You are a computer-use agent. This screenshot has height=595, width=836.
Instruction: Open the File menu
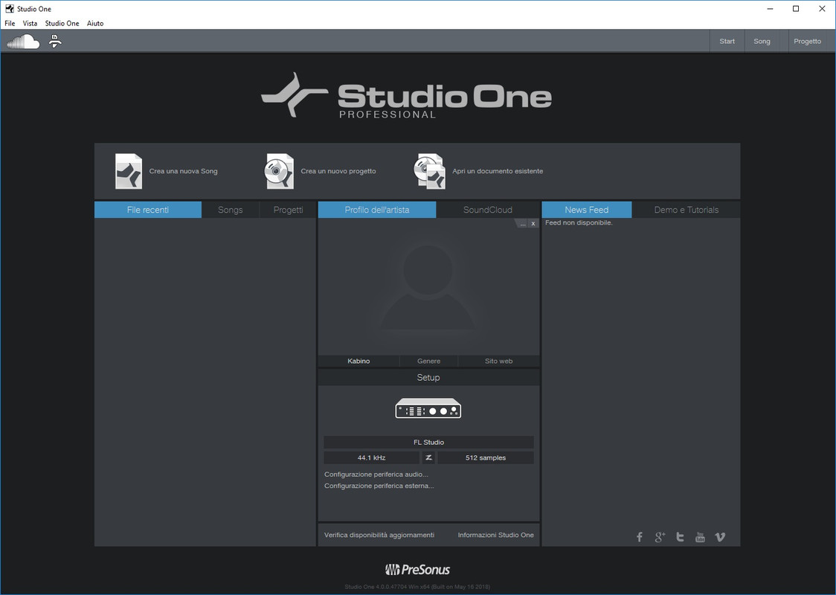tap(10, 24)
